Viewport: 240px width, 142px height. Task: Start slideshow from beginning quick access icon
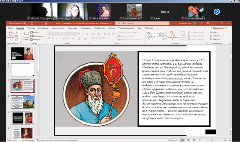[x=46, y=23]
